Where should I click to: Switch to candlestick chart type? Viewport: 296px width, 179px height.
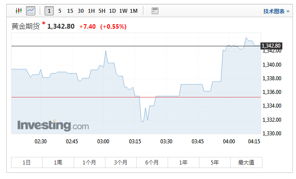click(19, 11)
